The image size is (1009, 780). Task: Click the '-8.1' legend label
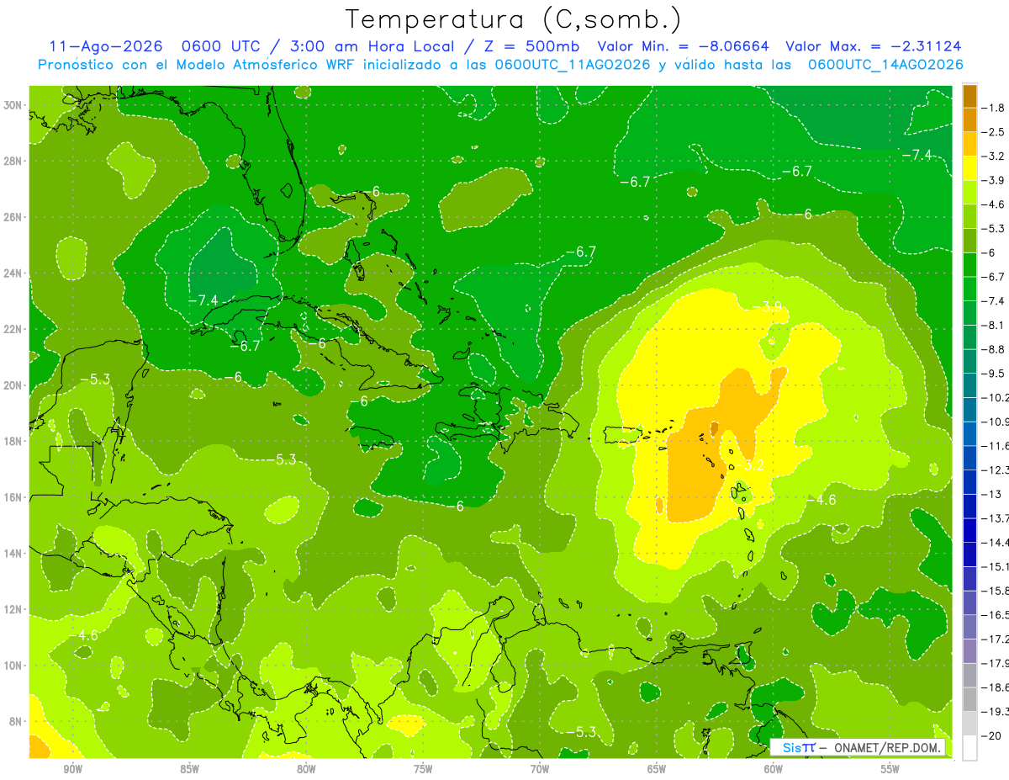pyautogui.click(x=994, y=325)
